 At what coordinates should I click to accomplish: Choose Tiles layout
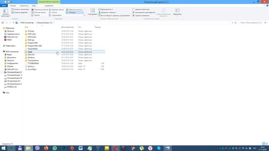(x=36, y=15)
